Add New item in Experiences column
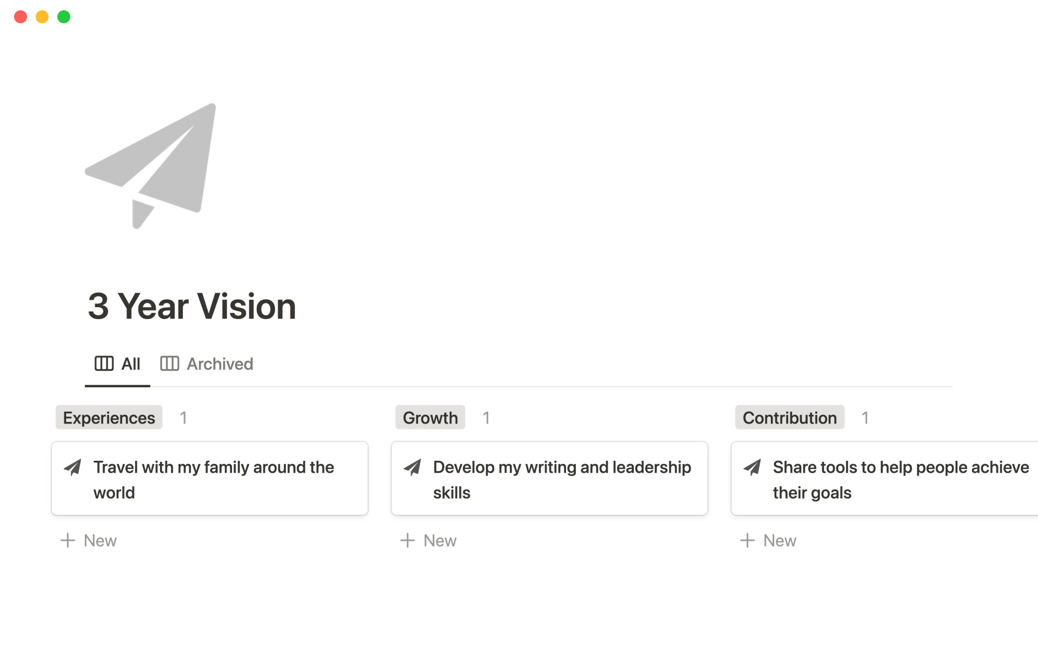 pyautogui.click(x=100, y=540)
